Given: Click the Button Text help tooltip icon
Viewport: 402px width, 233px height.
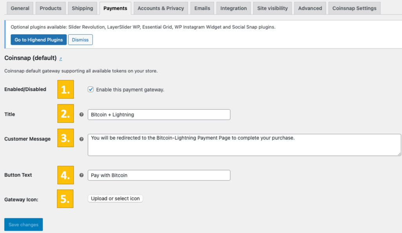Looking at the screenshot, I should point(81,175).
